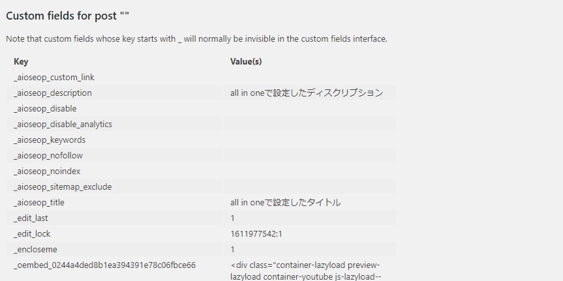The width and height of the screenshot is (563, 281).
Task: Select the _oembed_0244a4ded8b1ea394391e78c06fbce66 key
Action: pos(104,265)
